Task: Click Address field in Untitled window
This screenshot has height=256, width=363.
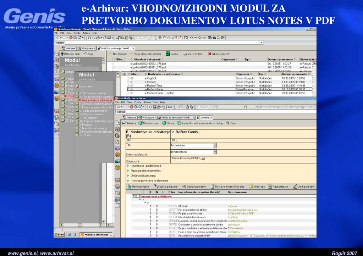Action: click(x=221, y=112)
